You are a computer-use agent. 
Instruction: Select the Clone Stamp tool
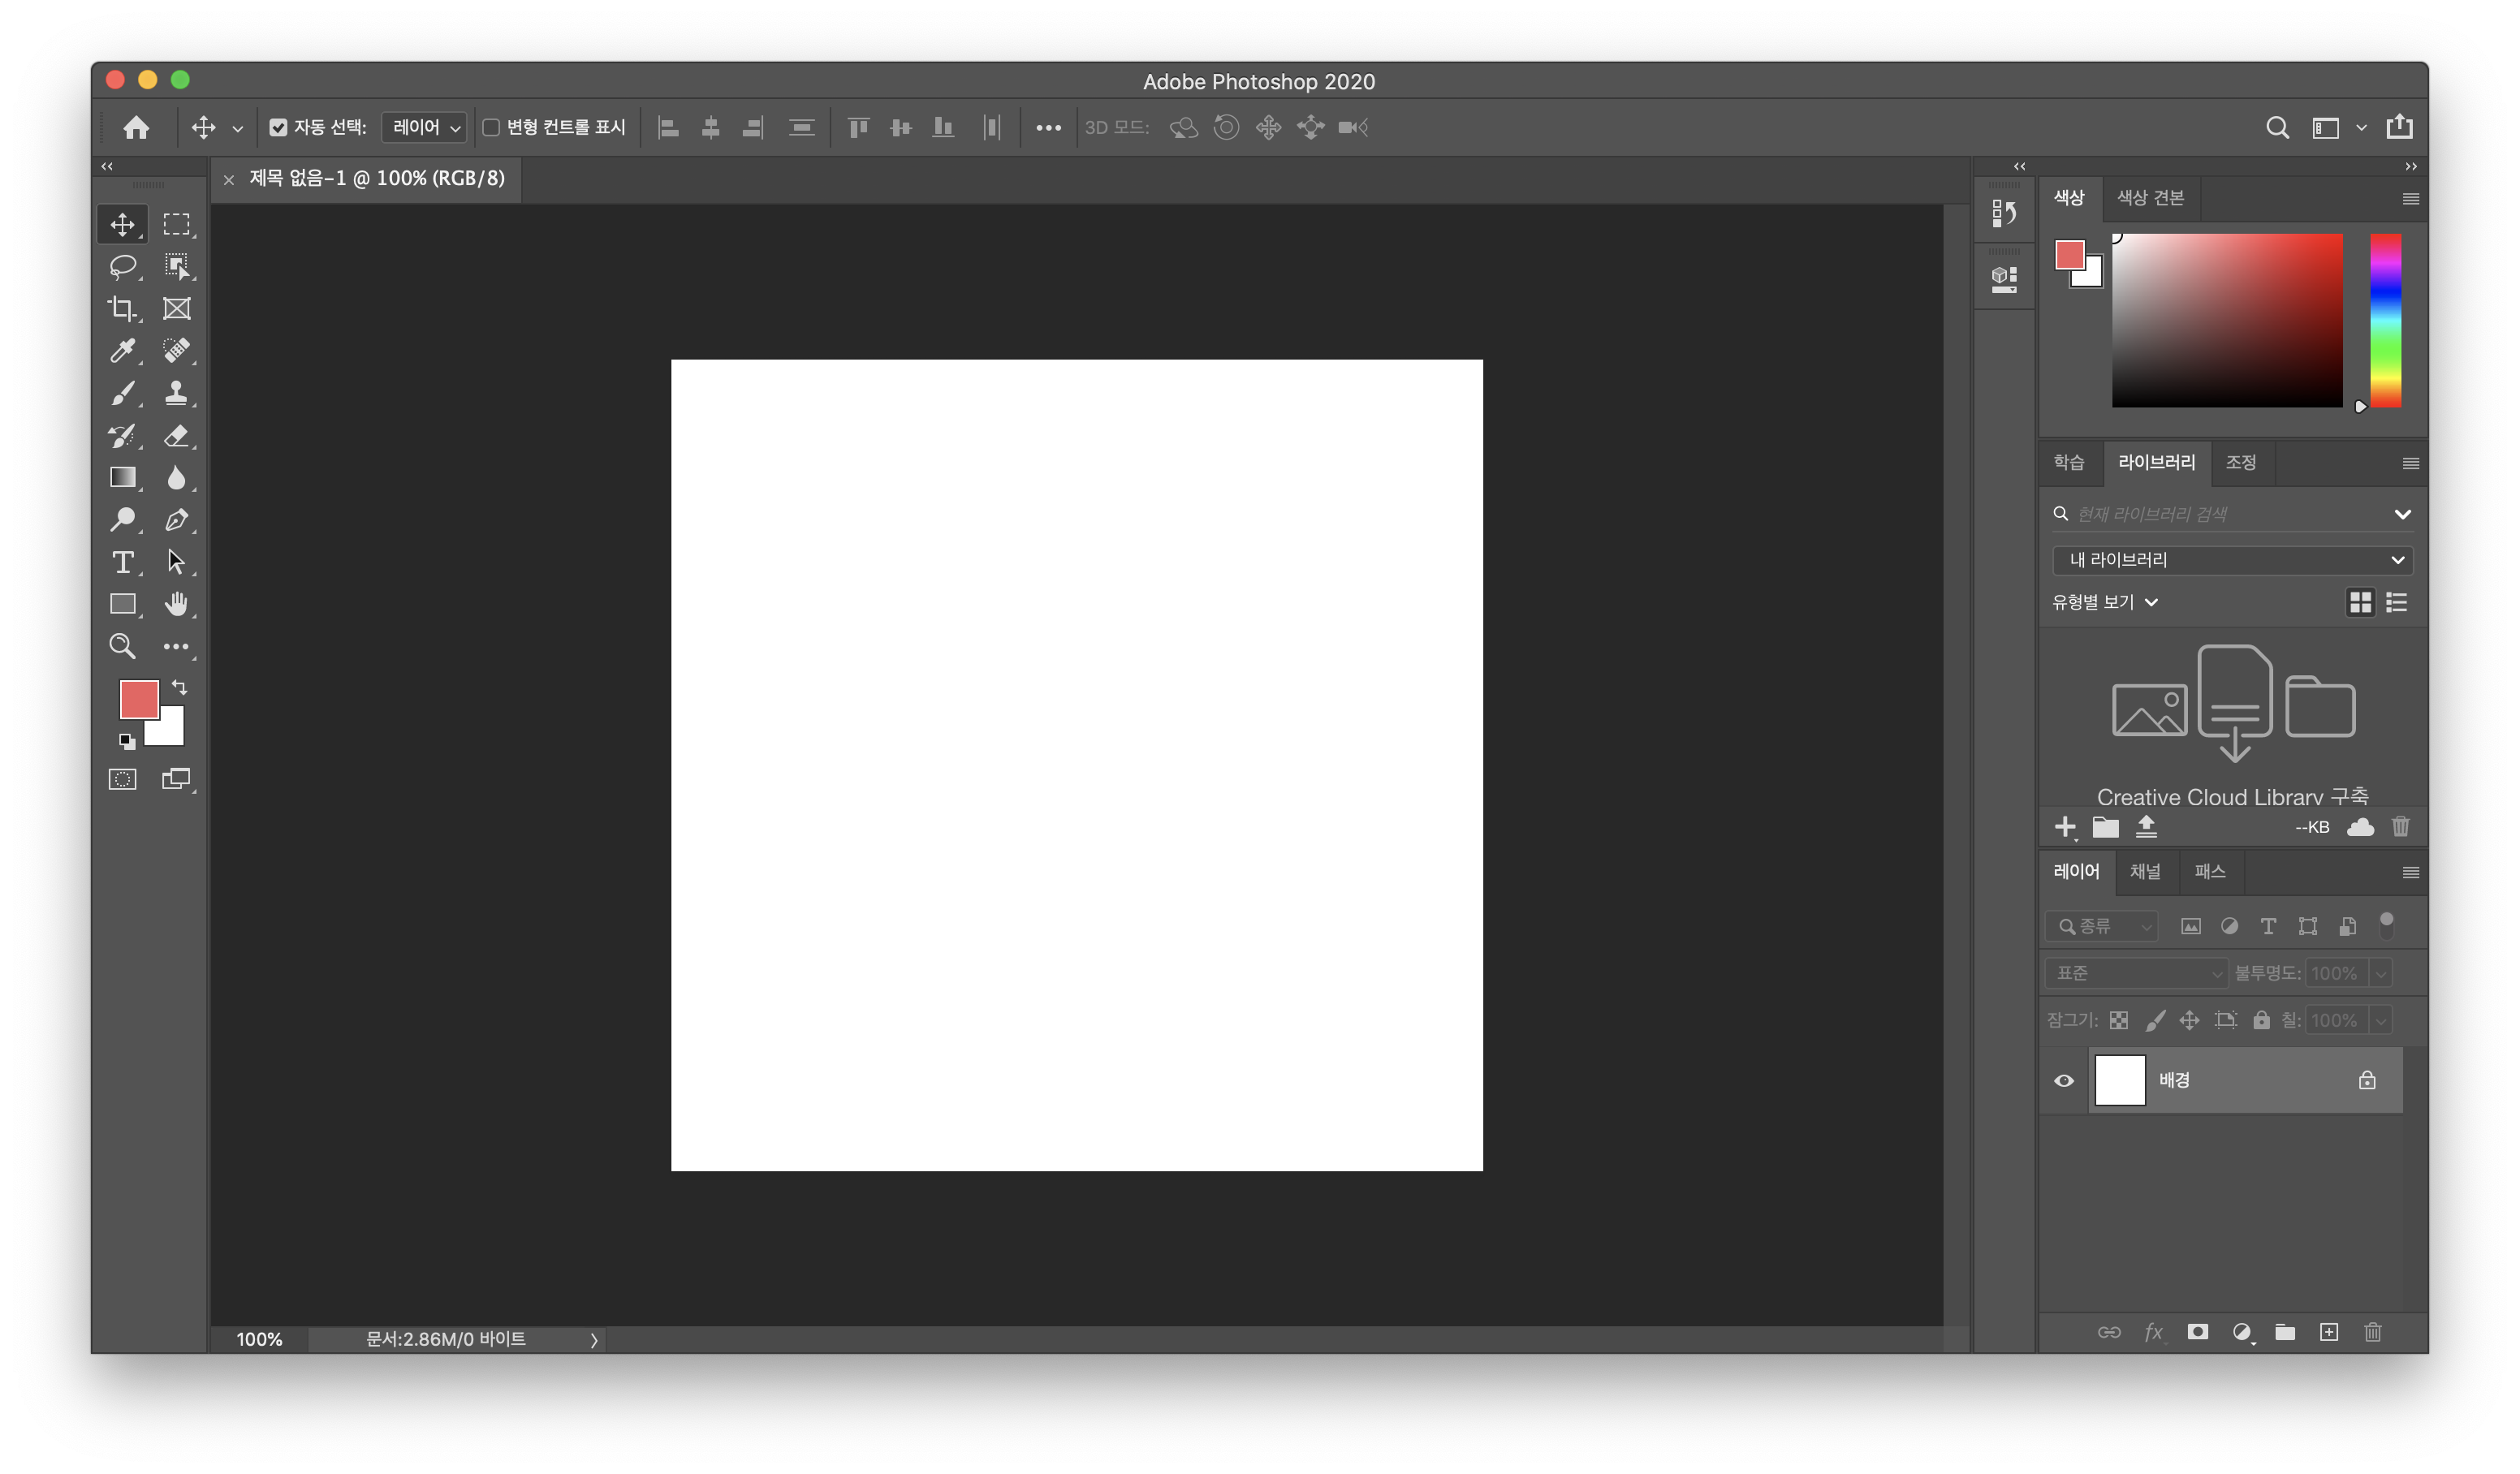pos(176,393)
